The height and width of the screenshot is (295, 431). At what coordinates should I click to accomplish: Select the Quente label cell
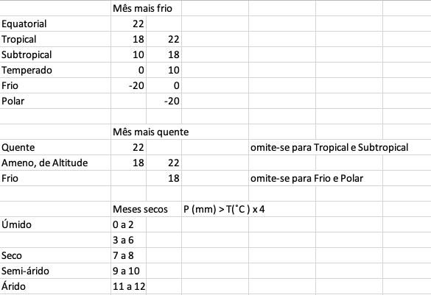pos(55,147)
